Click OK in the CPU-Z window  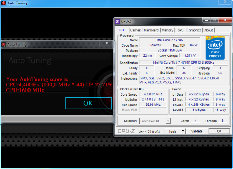pos(219,131)
